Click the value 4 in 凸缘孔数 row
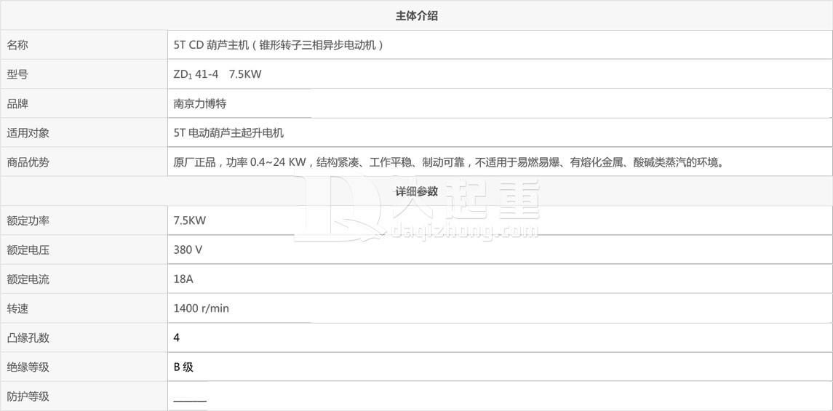The height and width of the screenshot is (411, 833). [x=177, y=338]
